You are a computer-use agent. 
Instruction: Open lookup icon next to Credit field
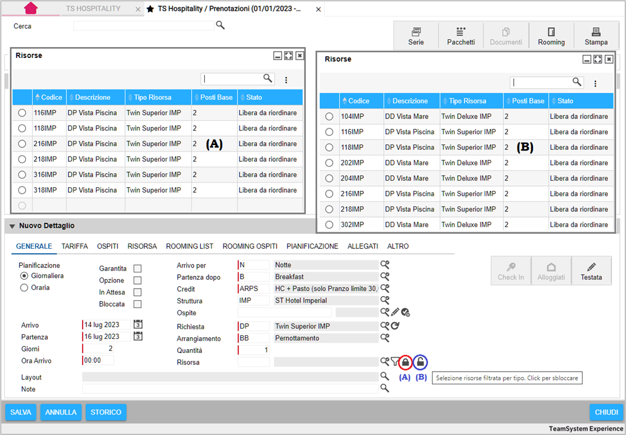pos(385,288)
